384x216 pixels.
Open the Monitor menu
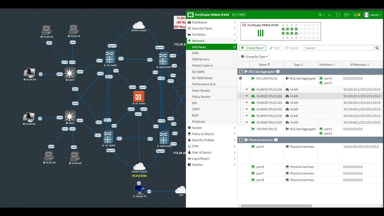coord(211,165)
